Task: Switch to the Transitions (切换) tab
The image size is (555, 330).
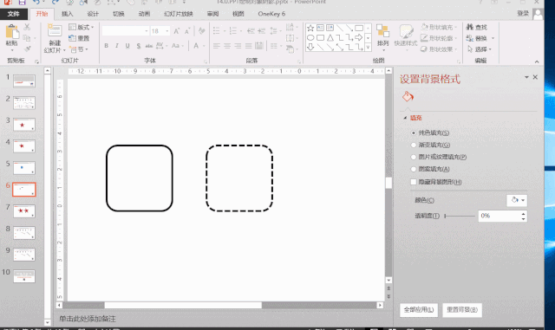Action: (x=119, y=14)
